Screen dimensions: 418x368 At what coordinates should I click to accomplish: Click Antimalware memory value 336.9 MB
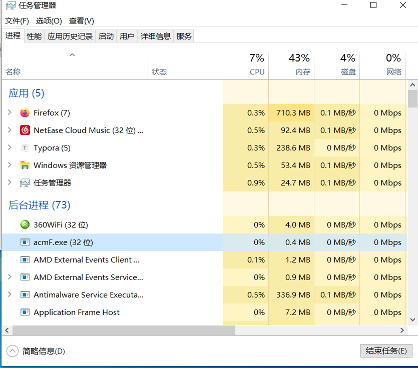293,295
